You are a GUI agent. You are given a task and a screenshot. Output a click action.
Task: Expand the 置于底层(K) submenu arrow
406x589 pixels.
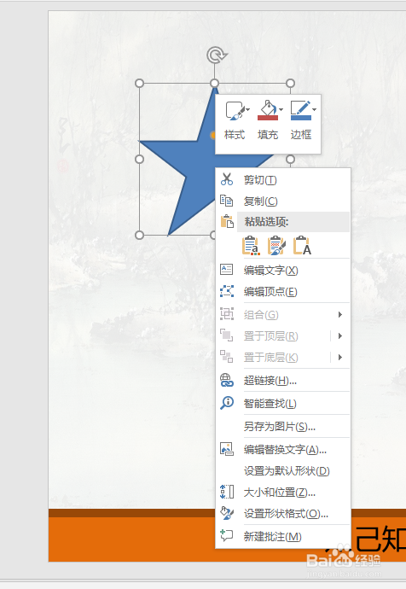340,357
